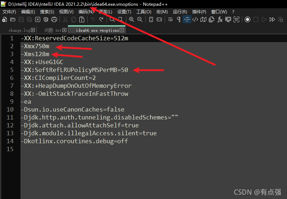Click the -Xmx750m line text
Image resolution: width=287 pixels, height=199 pixels.
pos(35,46)
